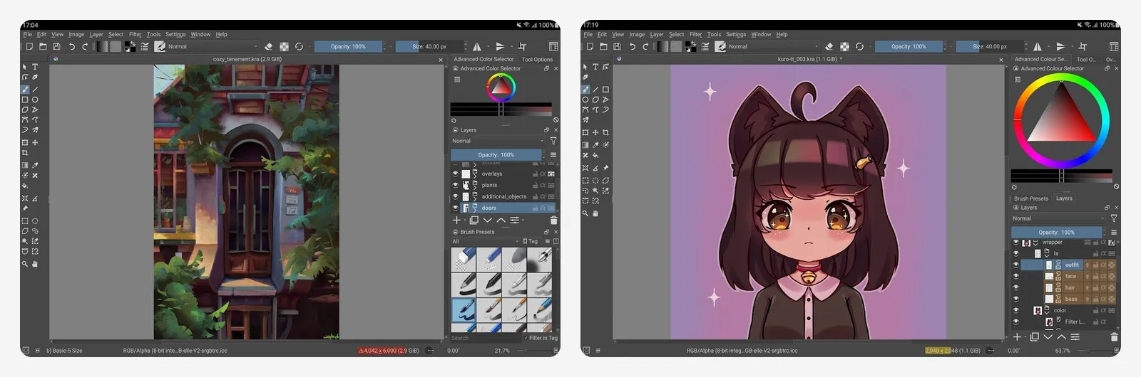Click horizontal mirror tool in left window toolbar

pyautogui.click(x=476, y=46)
